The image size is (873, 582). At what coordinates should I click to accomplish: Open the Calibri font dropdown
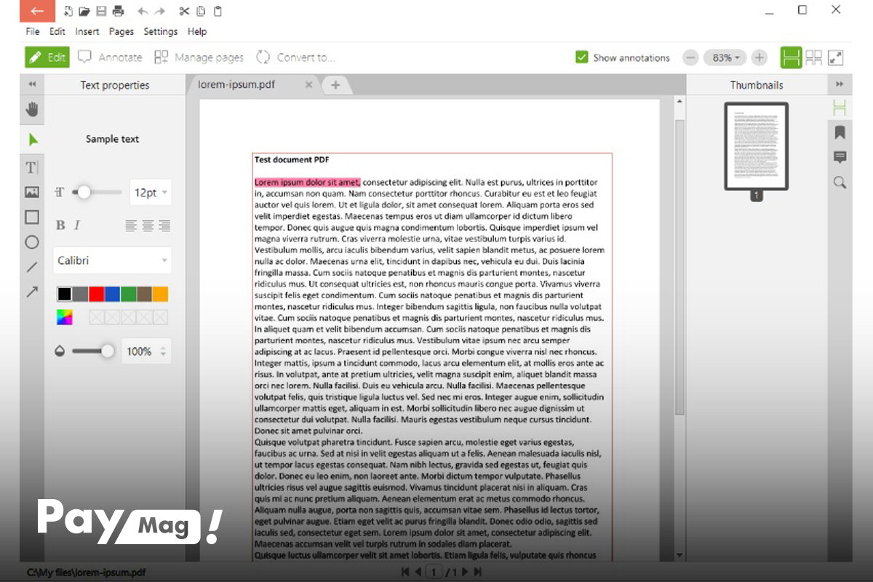click(111, 260)
